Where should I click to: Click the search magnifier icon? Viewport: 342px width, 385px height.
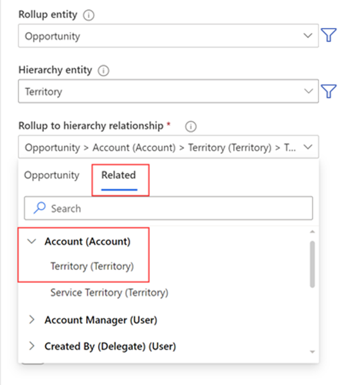coord(39,208)
